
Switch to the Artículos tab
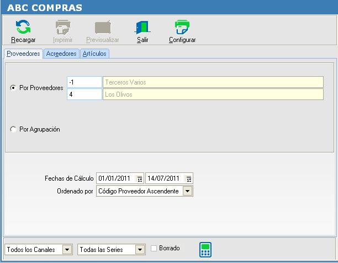point(94,54)
